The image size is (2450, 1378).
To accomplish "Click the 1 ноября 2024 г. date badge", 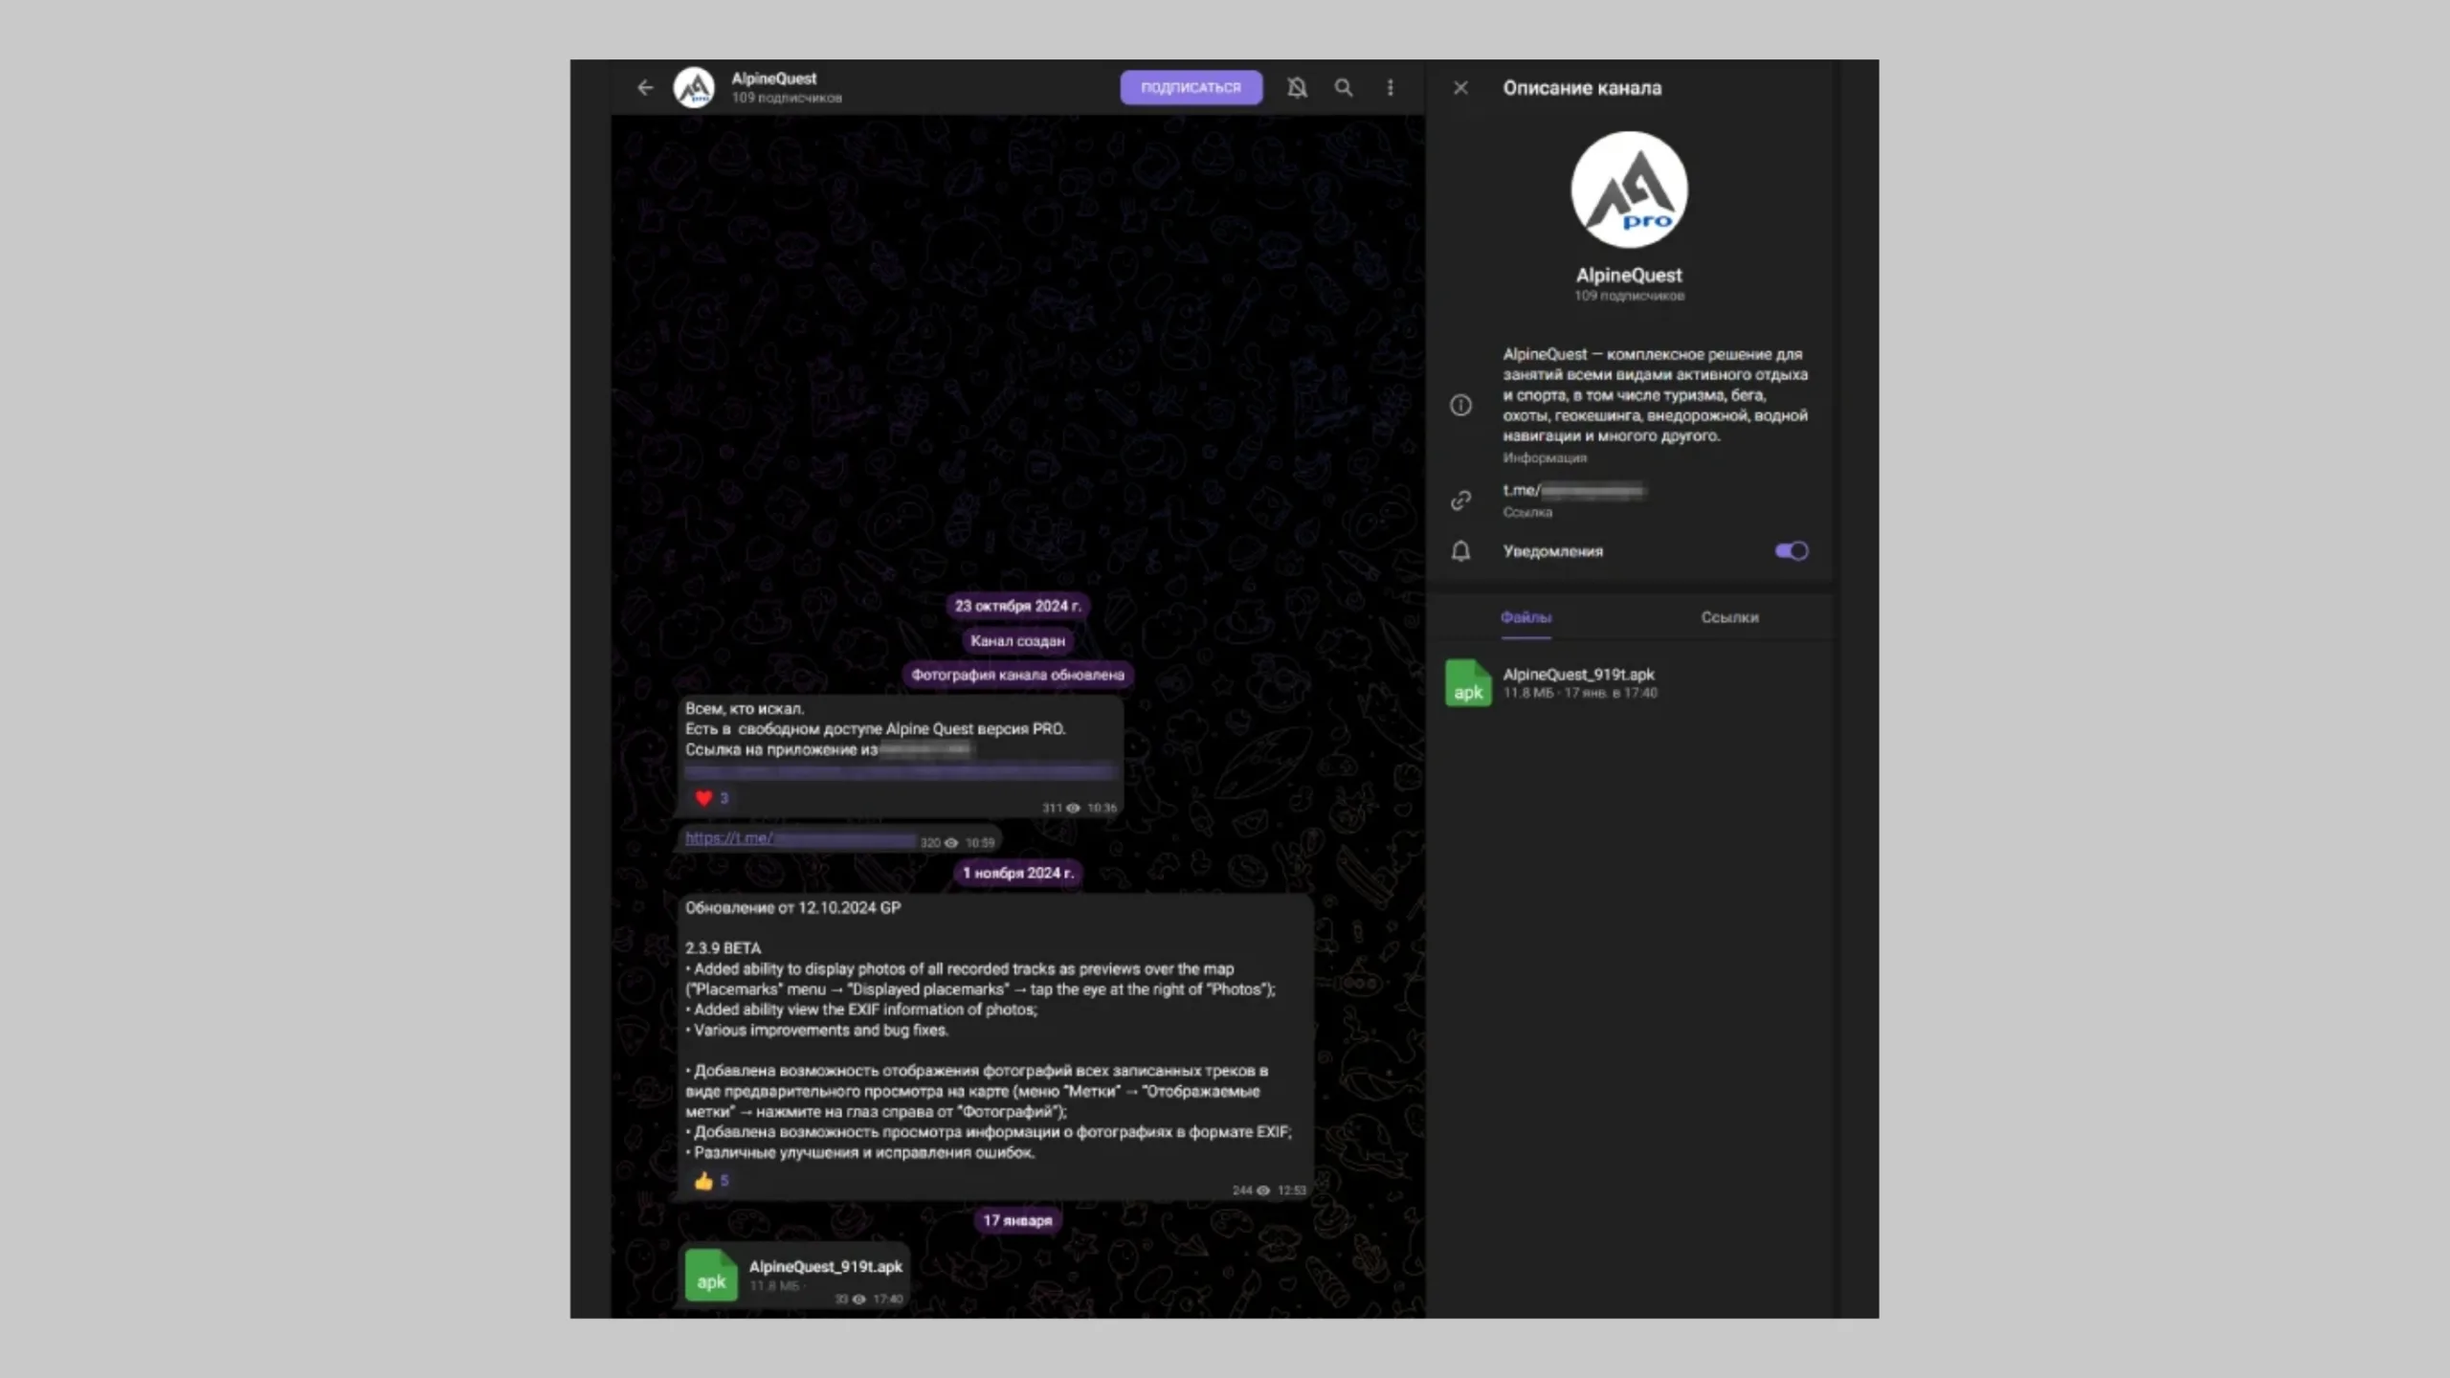I will [x=1017, y=873].
